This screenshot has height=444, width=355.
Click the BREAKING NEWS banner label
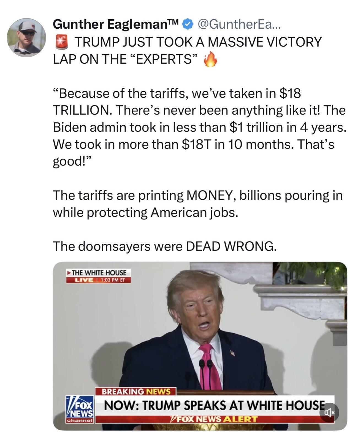(136, 391)
